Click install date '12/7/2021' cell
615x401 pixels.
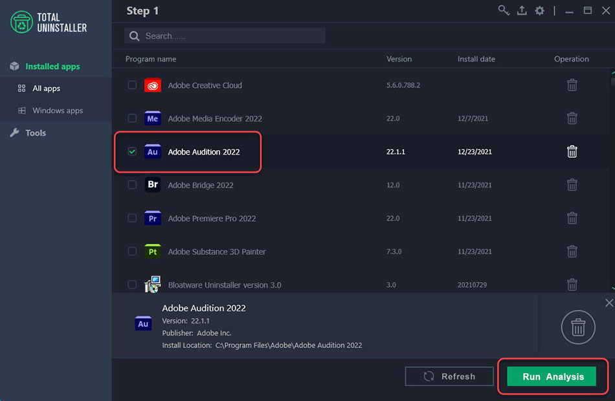tap(473, 118)
